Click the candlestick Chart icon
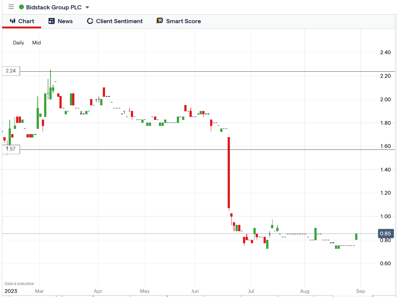The image size is (397, 297). [x=12, y=21]
